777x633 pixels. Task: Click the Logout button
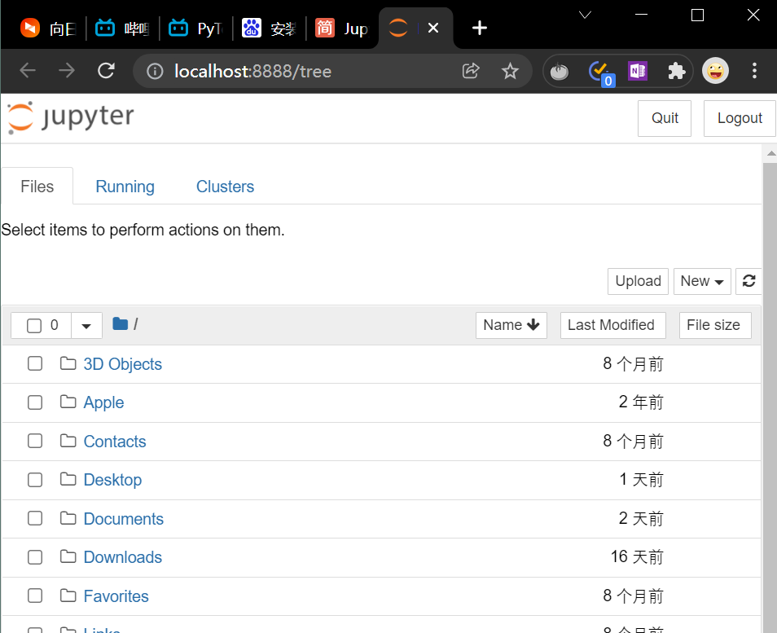point(740,118)
